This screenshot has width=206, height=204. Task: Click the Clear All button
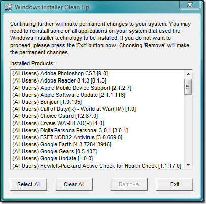point(74,184)
